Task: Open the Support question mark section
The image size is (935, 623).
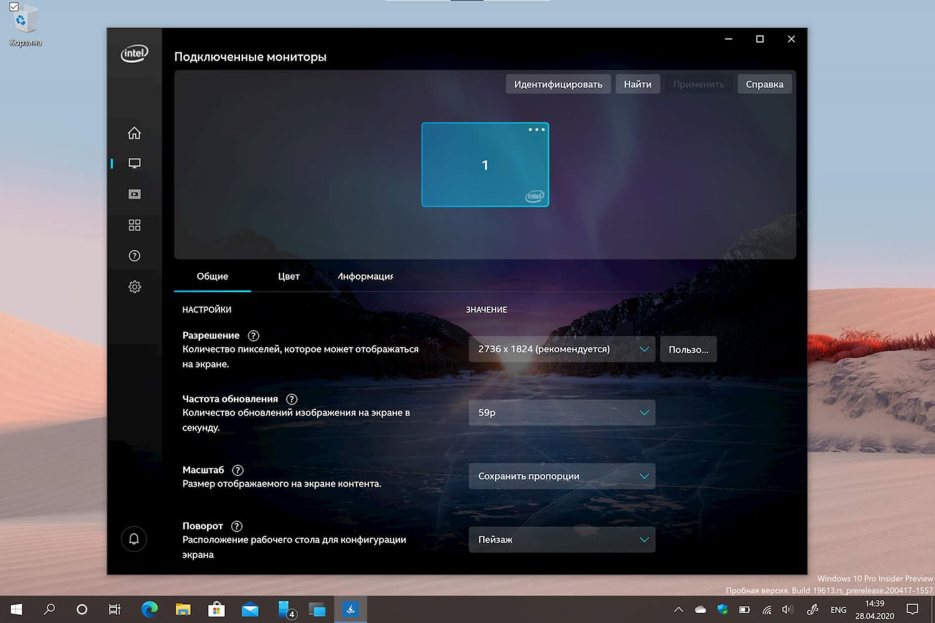Action: pyautogui.click(x=134, y=255)
